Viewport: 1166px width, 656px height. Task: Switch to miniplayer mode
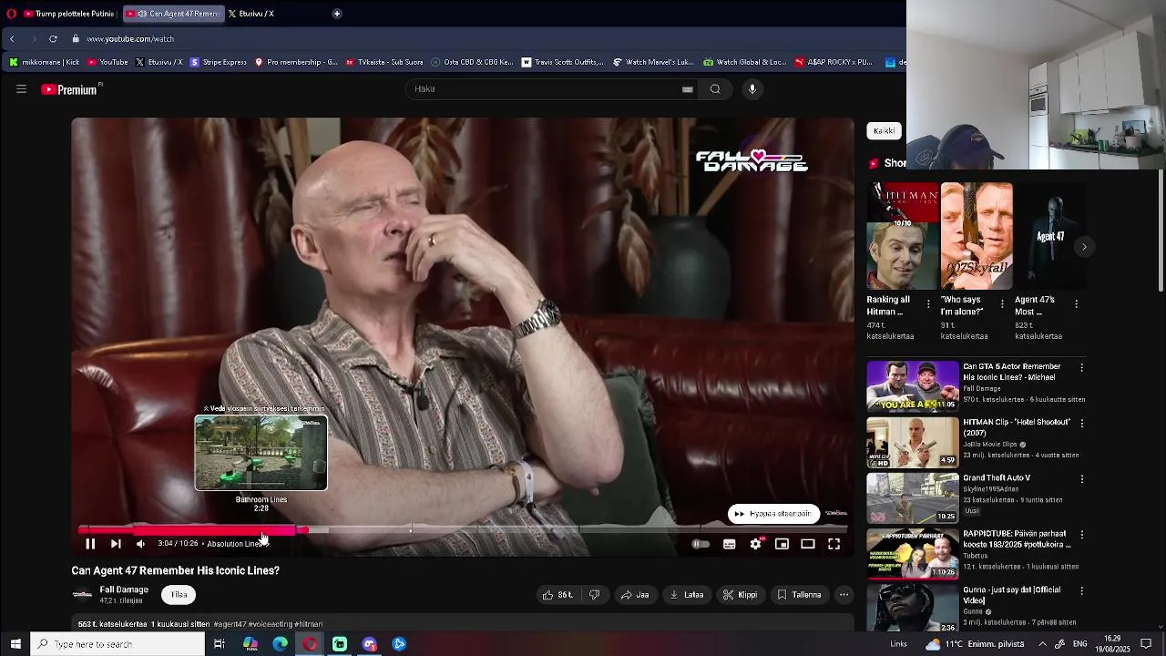tap(782, 544)
